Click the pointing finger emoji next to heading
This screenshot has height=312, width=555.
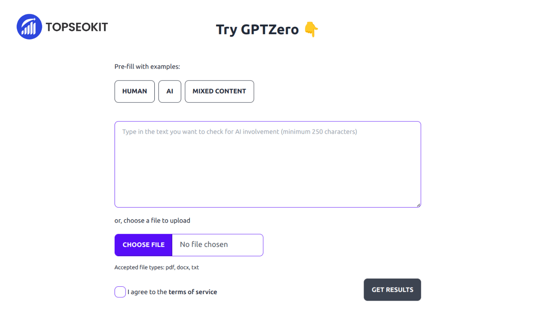[x=311, y=29]
